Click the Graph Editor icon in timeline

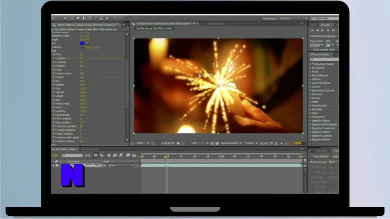134,156
